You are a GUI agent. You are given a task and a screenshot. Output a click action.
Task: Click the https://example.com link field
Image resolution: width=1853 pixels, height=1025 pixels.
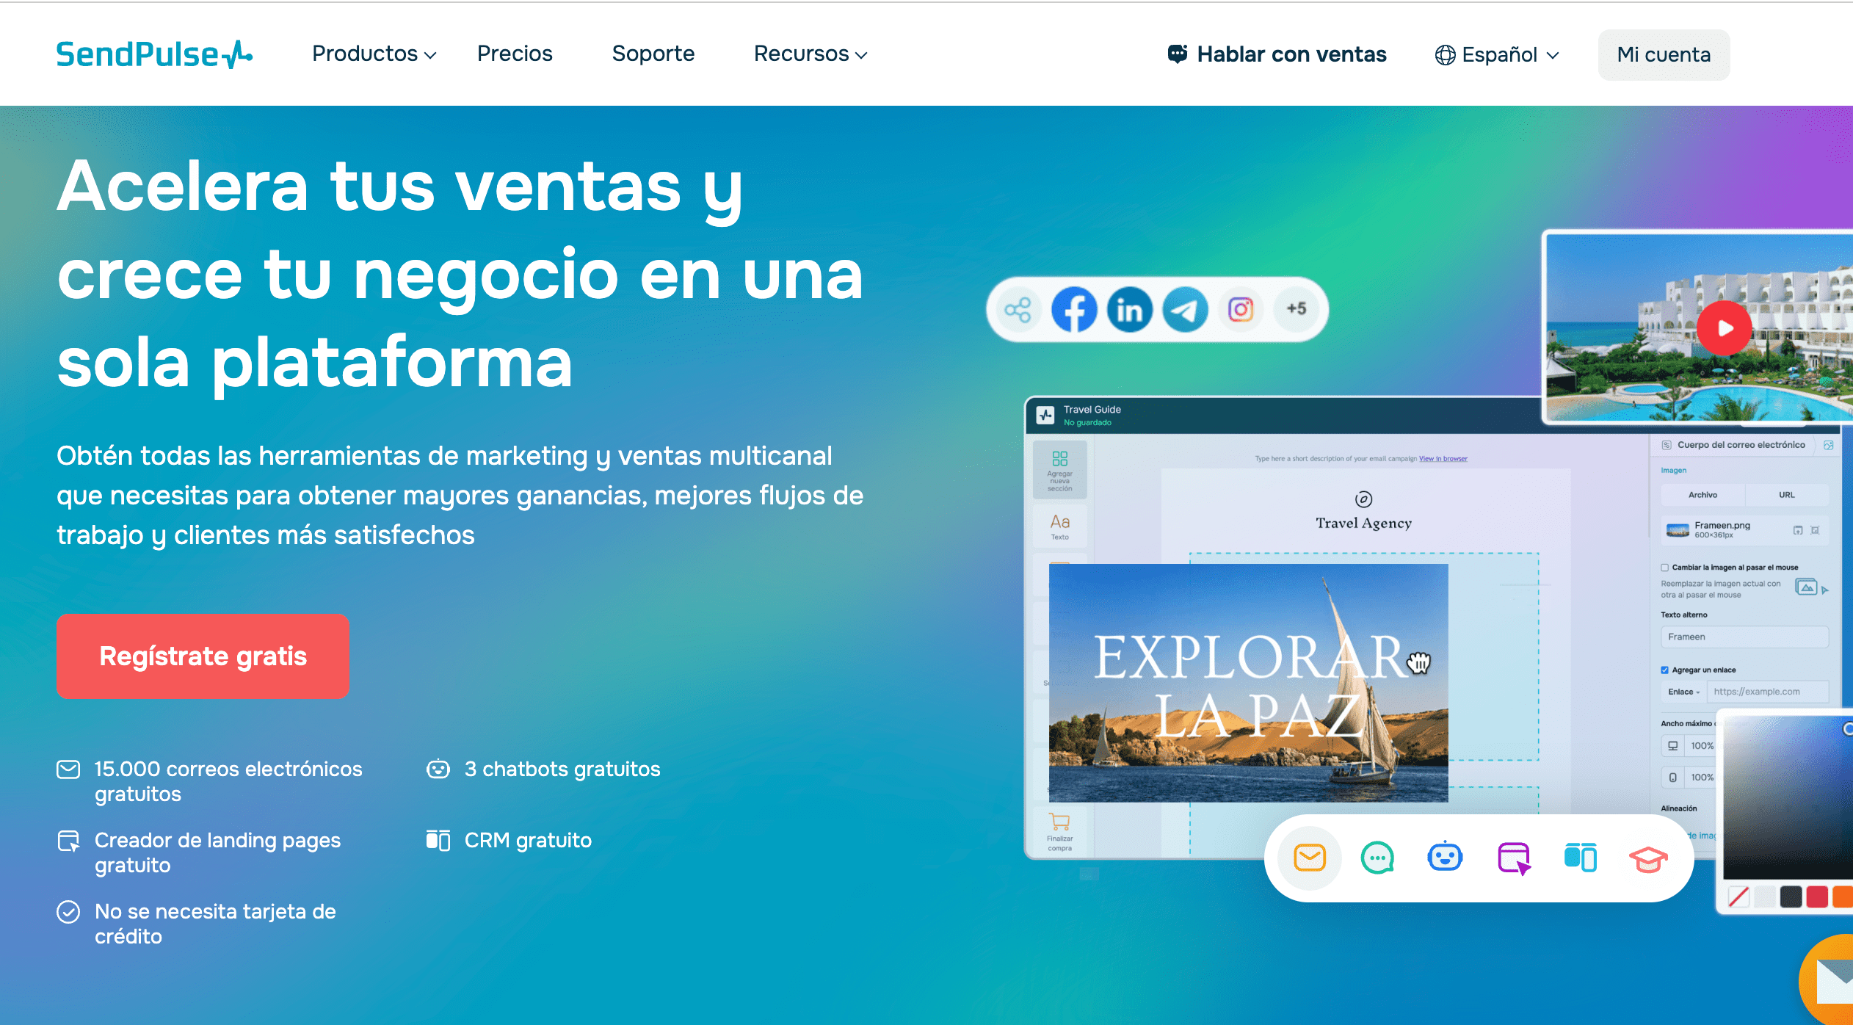1768,692
